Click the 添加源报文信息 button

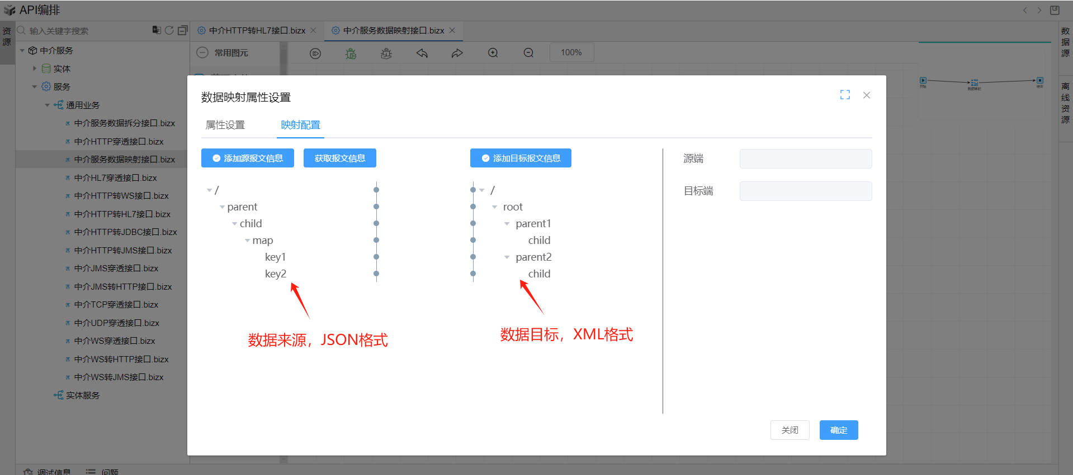(248, 158)
